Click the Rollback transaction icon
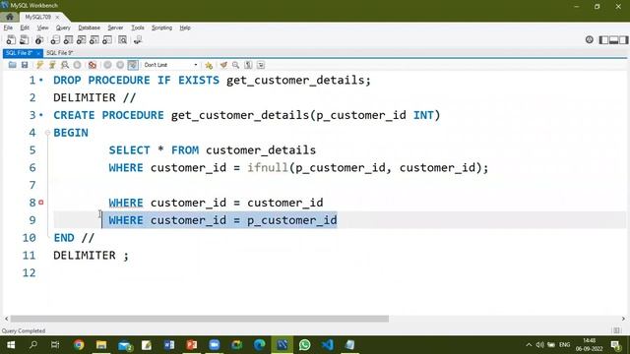 tap(120, 65)
